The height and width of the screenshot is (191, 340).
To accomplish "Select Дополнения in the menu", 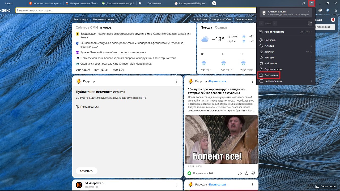I will [286, 75].
